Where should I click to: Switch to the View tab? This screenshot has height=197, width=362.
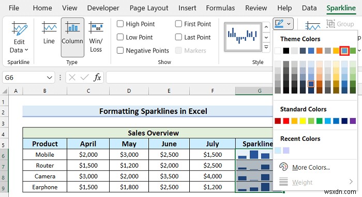pyautogui.click(x=69, y=8)
